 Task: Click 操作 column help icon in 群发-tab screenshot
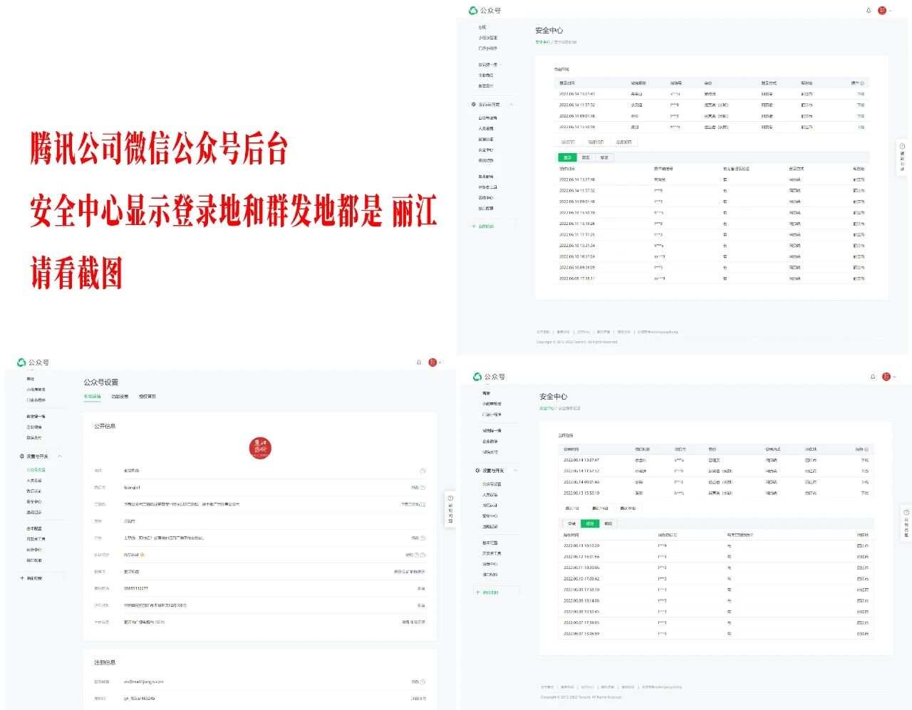click(867, 449)
